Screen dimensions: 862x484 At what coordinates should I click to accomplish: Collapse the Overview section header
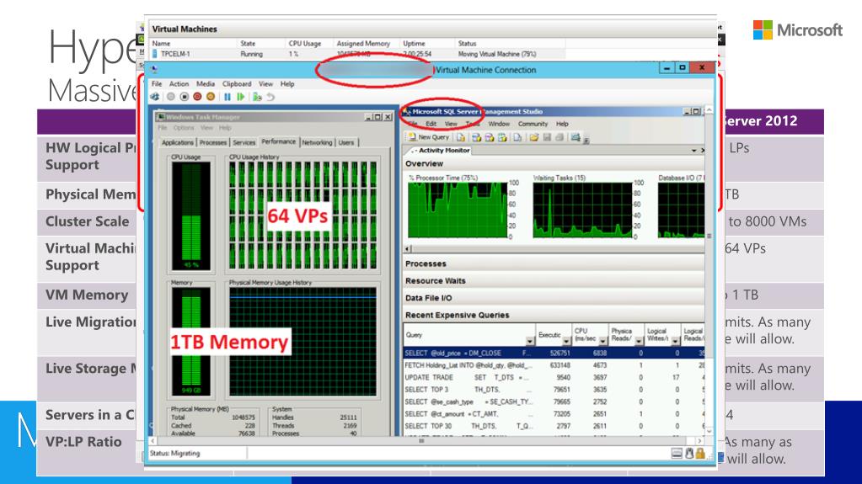(x=554, y=163)
